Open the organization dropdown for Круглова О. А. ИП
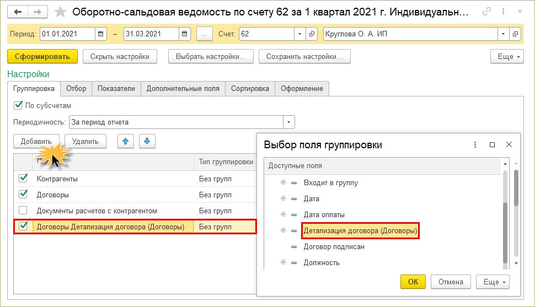 point(502,34)
